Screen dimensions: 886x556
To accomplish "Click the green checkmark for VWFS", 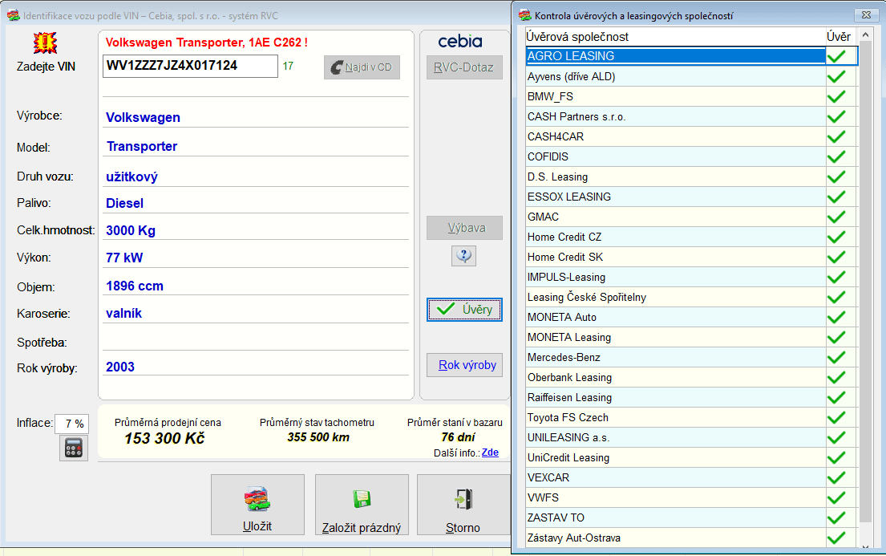I will point(836,497).
